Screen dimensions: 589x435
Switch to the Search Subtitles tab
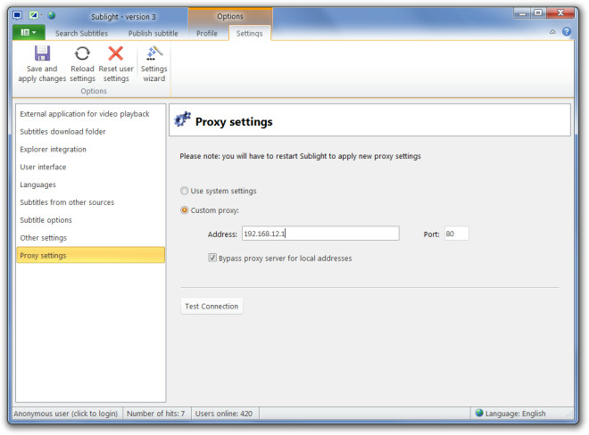click(x=81, y=33)
